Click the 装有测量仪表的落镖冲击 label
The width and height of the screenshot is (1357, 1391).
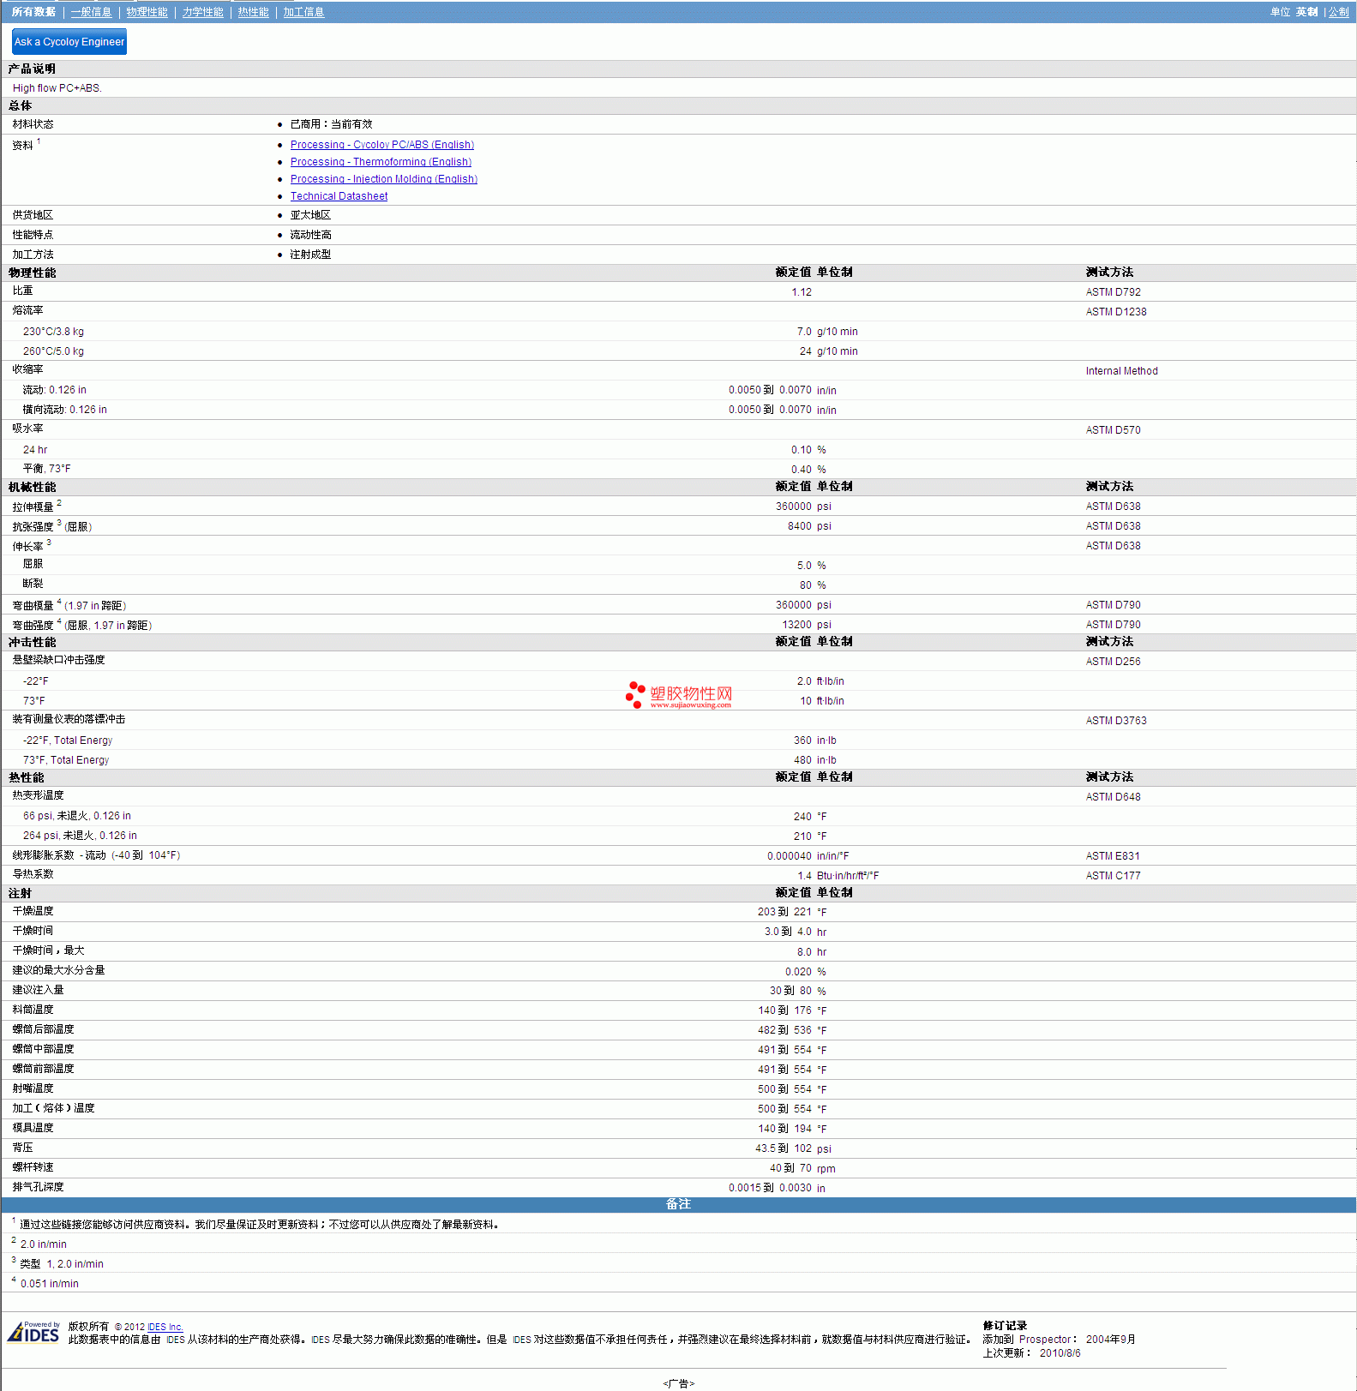click(69, 719)
